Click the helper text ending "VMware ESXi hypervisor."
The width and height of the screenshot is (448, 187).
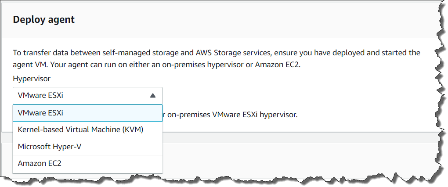[233, 115]
